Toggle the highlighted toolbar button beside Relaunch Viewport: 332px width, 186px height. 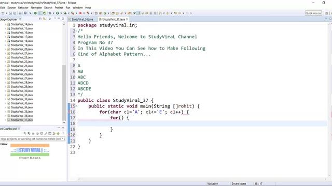(x=40, y=13)
